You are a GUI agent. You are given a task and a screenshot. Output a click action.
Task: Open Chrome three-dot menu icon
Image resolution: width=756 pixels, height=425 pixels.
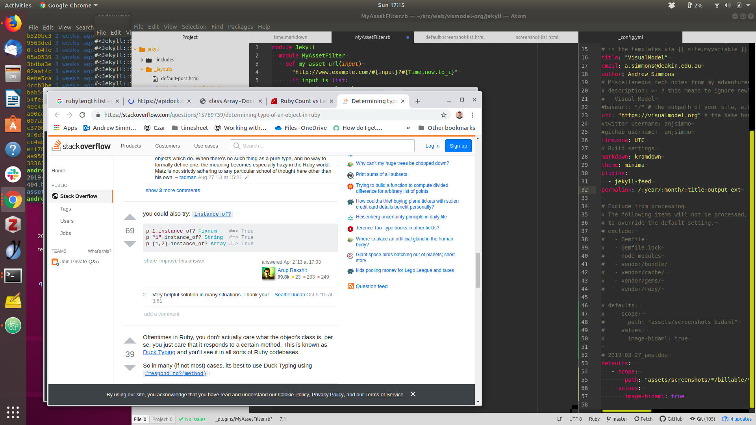pyautogui.click(x=472, y=115)
